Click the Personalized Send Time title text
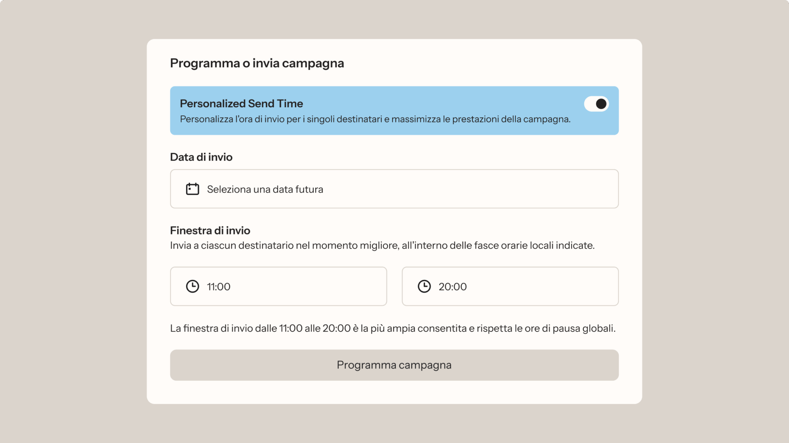789x443 pixels. [x=241, y=103]
